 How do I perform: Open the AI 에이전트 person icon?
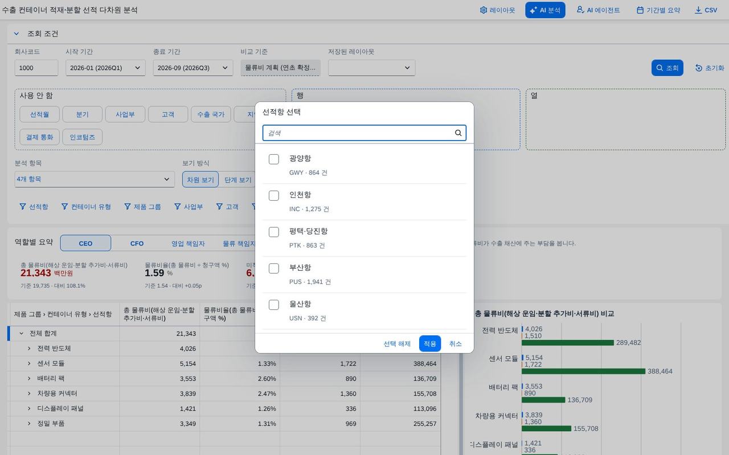580,10
